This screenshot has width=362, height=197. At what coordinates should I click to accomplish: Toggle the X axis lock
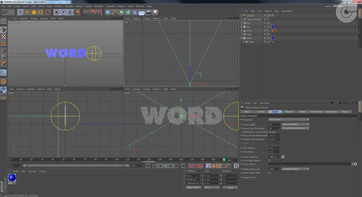(57, 12)
